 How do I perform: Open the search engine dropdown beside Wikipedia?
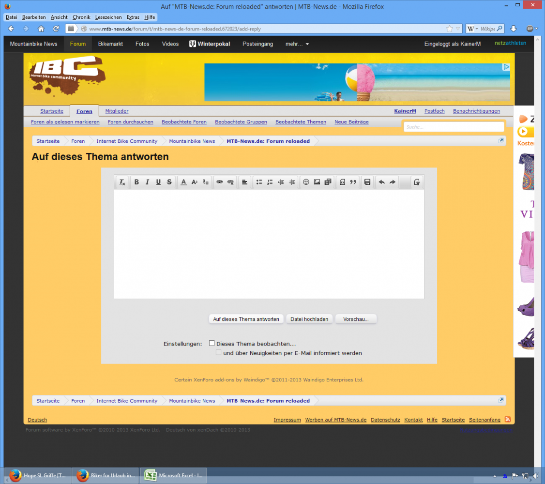[473, 29]
